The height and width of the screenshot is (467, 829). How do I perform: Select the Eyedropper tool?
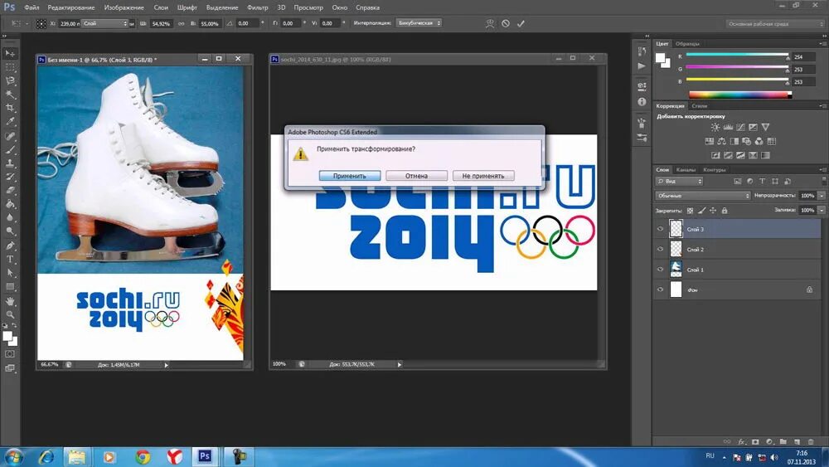pyautogui.click(x=10, y=122)
